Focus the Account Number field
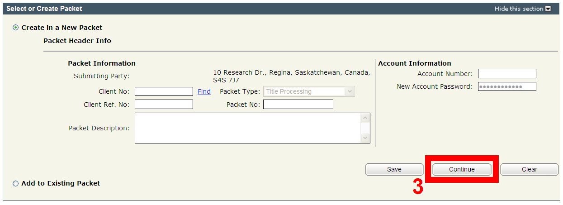The width and height of the screenshot is (563, 205). [x=507, y=74]
